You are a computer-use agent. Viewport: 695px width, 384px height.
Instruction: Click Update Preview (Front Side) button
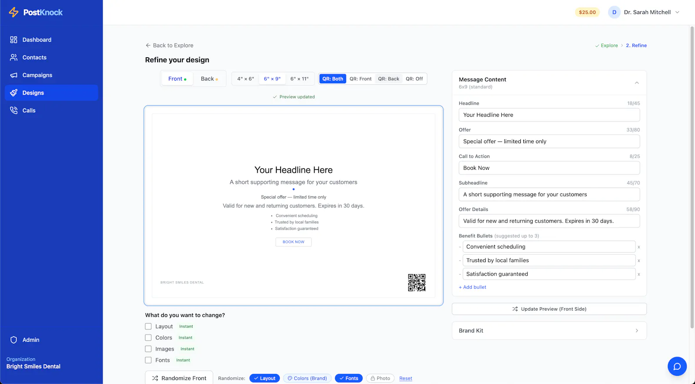point(549,309)
